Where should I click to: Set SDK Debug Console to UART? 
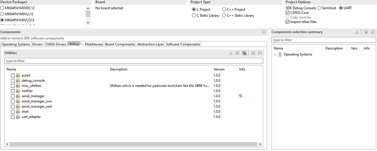click(341, 8)
